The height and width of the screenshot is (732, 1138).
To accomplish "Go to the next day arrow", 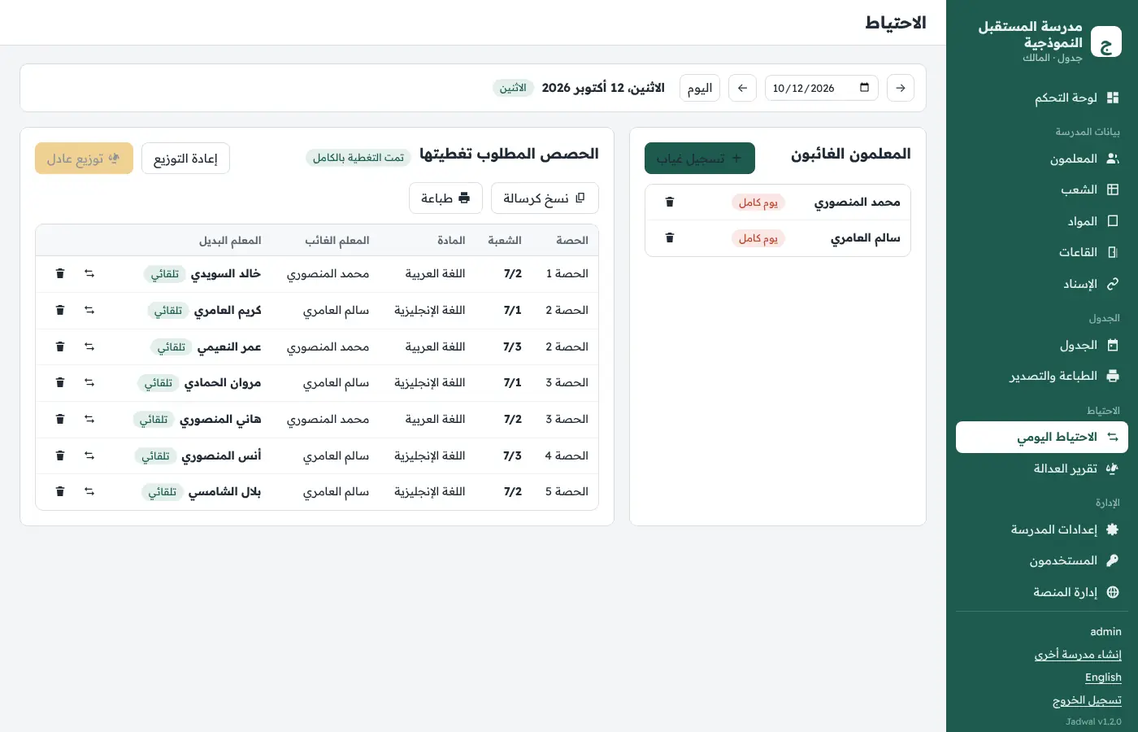I will (x=742, y=88).
